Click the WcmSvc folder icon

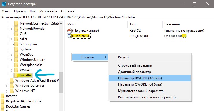[x=16, y=54]
